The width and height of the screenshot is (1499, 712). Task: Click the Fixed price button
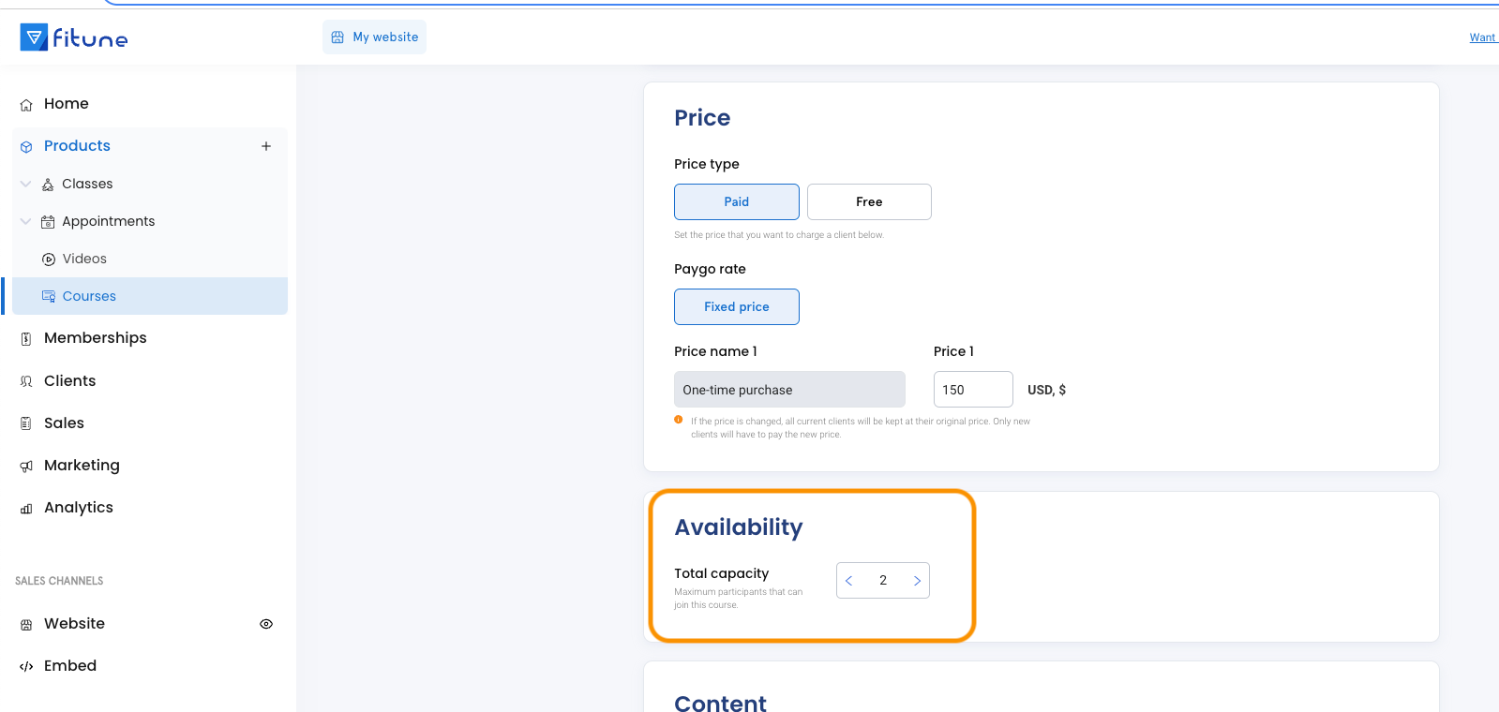point(736,307)
